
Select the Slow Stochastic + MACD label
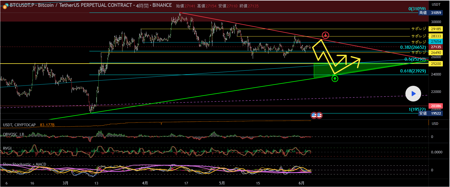pyautogui.click(x=24, y=164)
